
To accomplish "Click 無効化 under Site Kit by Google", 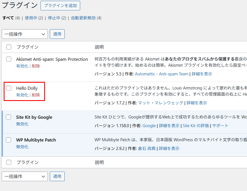I will 22,124.
